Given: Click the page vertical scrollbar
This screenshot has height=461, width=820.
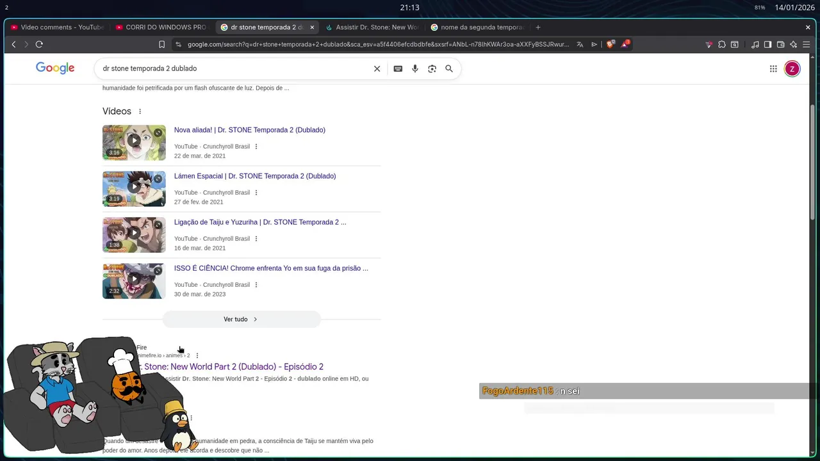Looking at the screenshot, I should tap(812, 163).
